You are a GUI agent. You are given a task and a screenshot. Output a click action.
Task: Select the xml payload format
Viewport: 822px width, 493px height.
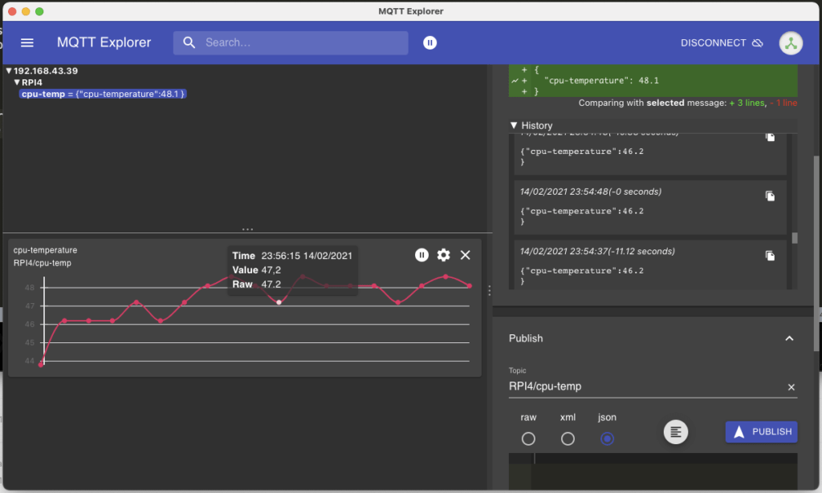pos(568,438)
